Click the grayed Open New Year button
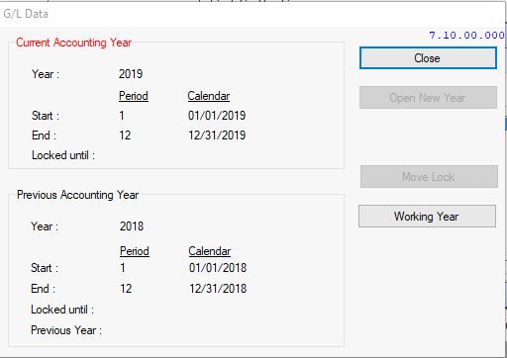 428,98
